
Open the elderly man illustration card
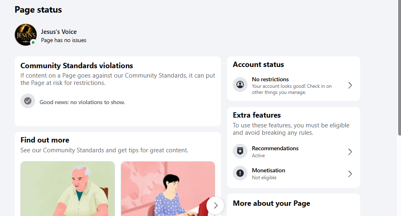[x=67, y=189]
